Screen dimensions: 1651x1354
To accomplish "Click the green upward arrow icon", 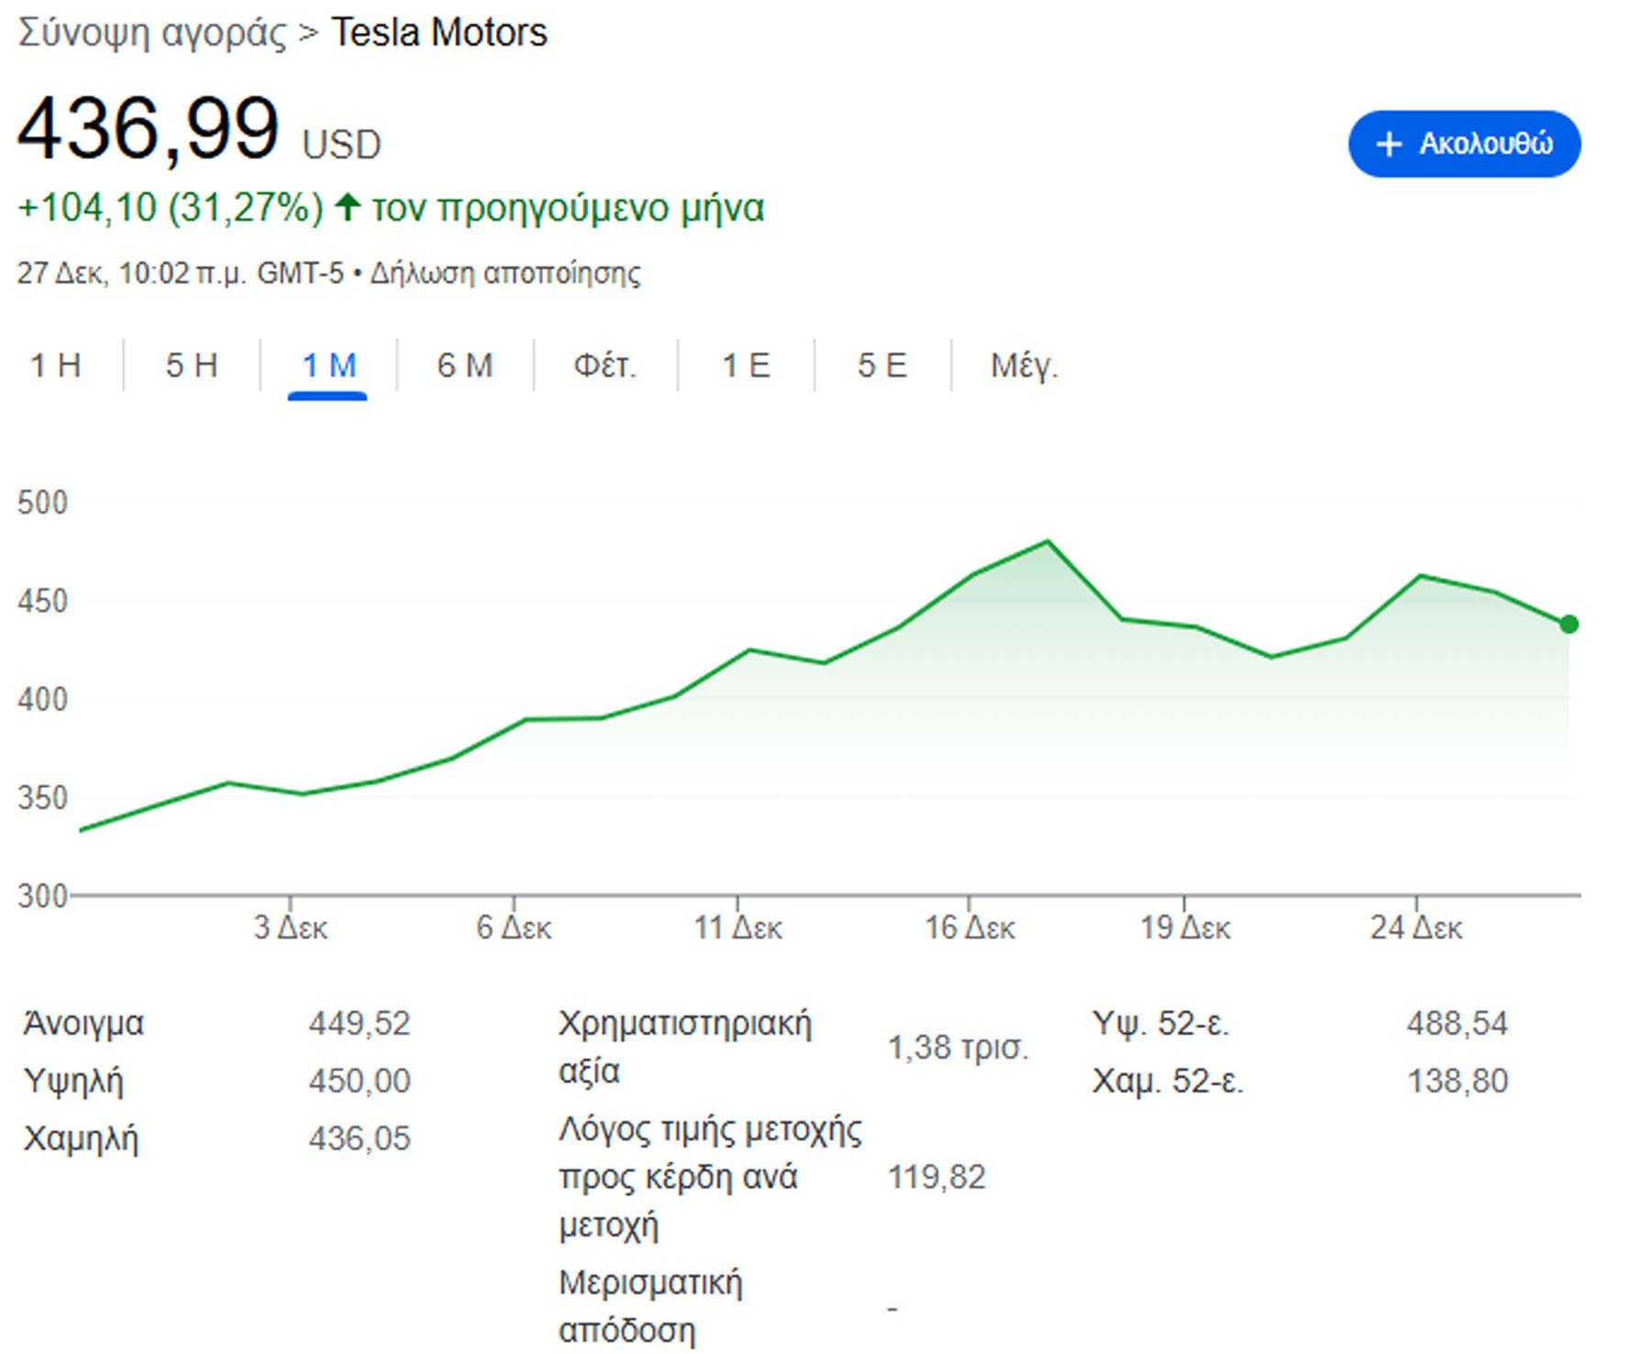I will (x=347, y=206).
